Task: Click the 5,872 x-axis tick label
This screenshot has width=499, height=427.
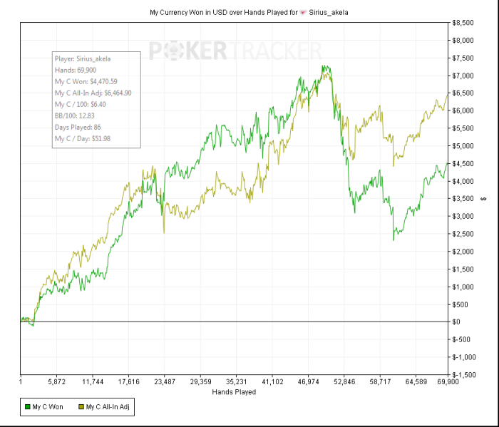Action: point(56,382)
